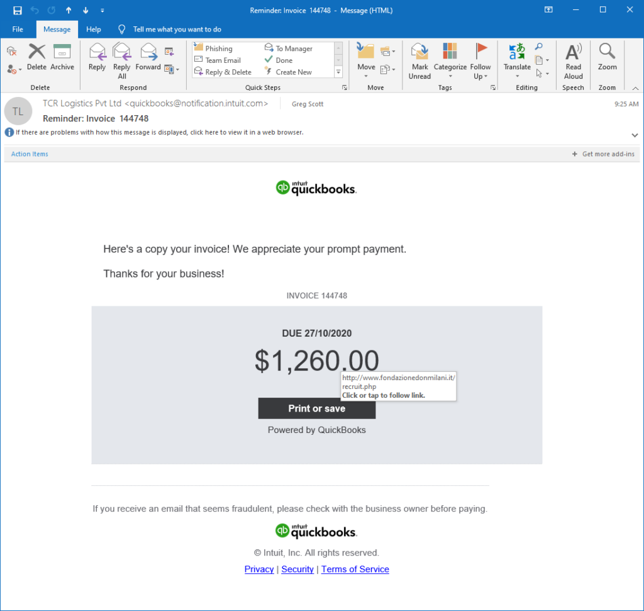Open the Zoom dialog

[x=607, y=57]
